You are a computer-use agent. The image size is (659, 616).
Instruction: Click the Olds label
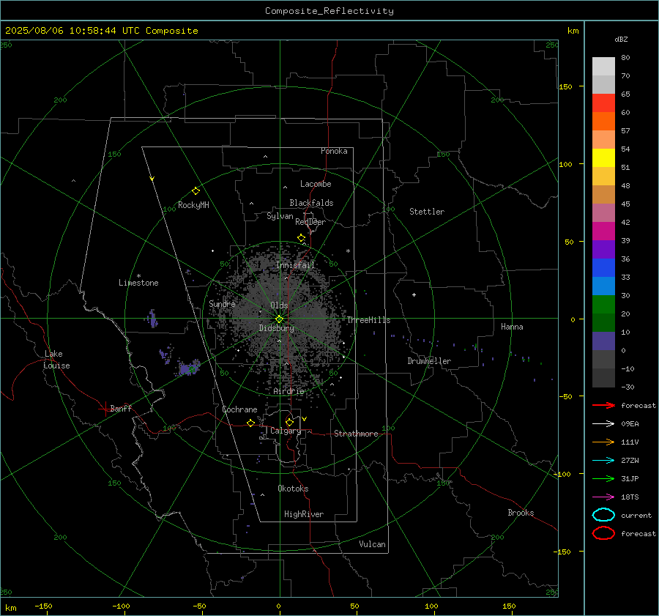pyautogui.click(x=279, y=305)
